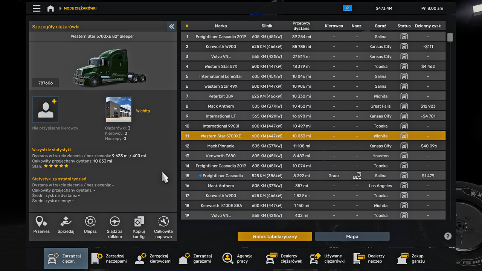Open Zarządzaj naczepami trailer management
This screenshot has height=271, width=482.
(110, 259)
